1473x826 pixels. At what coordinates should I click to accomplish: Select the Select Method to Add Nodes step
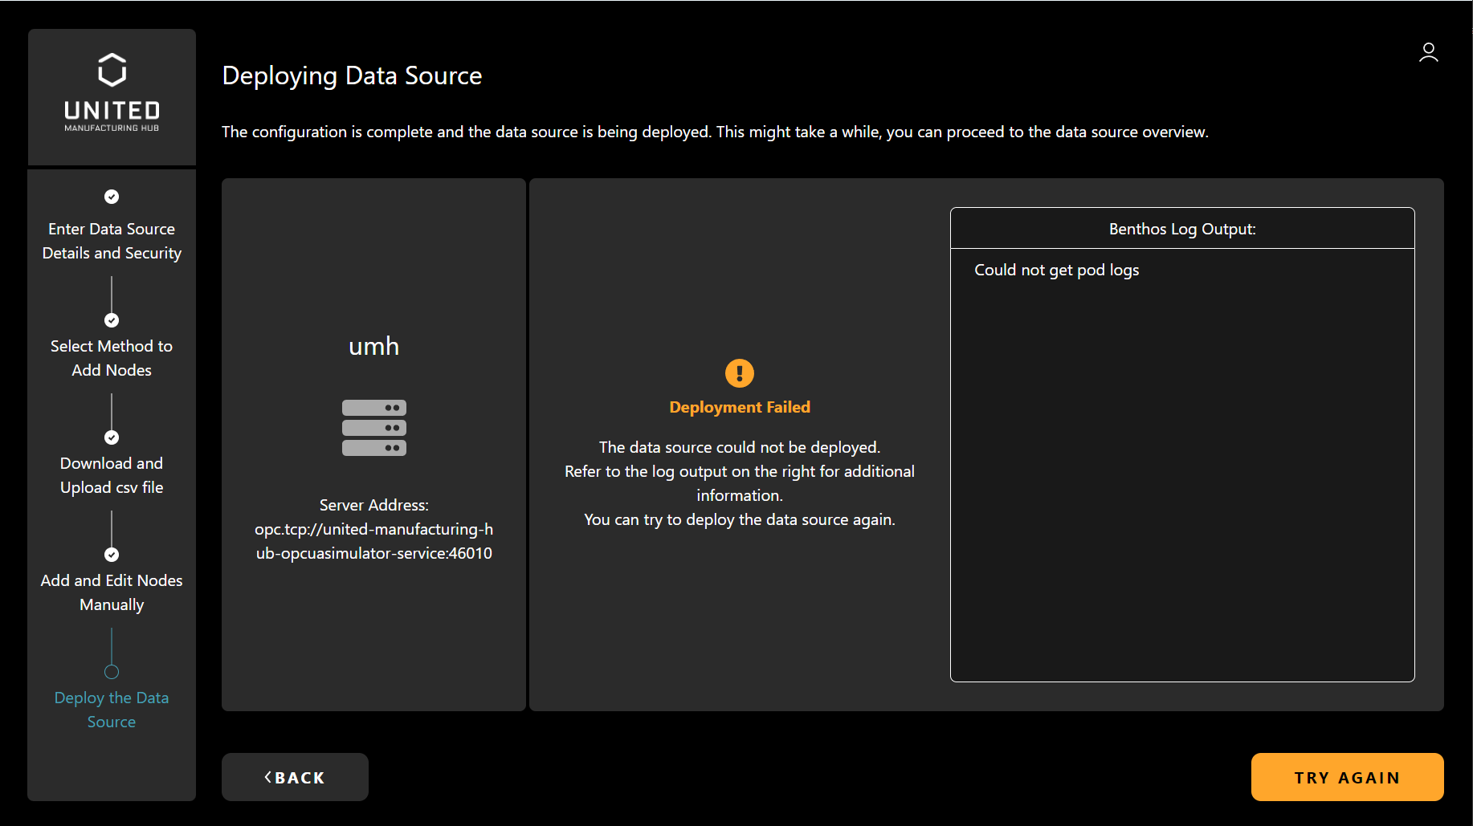[112, 358]
